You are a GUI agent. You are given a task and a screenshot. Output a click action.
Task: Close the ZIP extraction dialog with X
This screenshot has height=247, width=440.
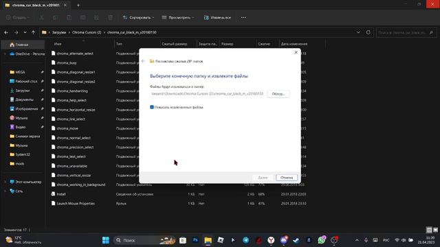[x=296, y=52]
